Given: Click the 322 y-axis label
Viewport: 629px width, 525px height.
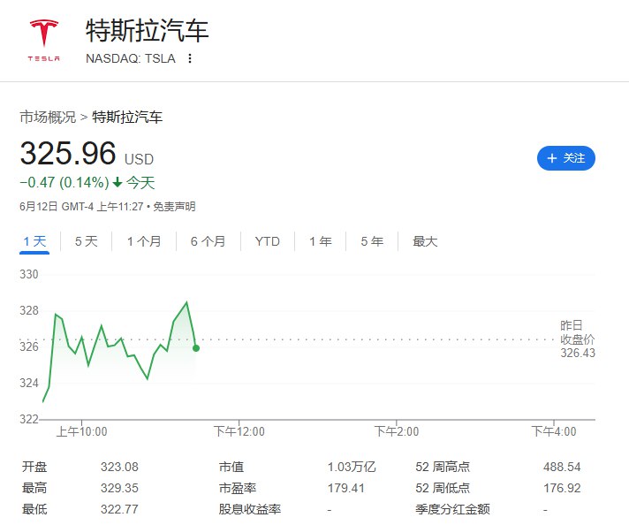Looking at the screenshot, I should 29,420.
